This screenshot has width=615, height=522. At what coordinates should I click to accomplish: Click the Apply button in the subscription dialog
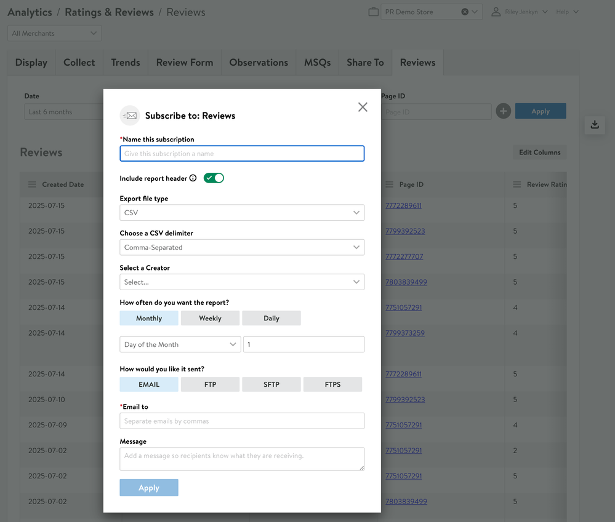pyautogui.click(x=149, y=488)
